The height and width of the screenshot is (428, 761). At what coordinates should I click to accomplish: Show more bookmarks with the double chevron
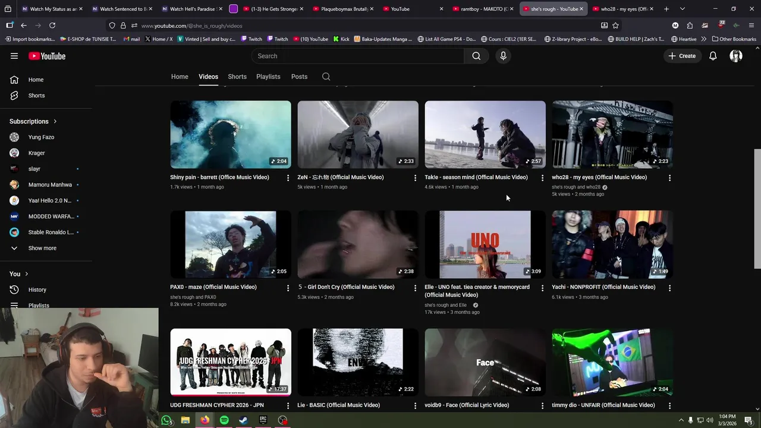tap(704, 39)
